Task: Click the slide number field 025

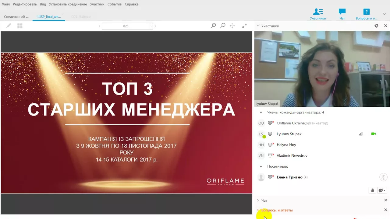Action: (x=126, y=26)
